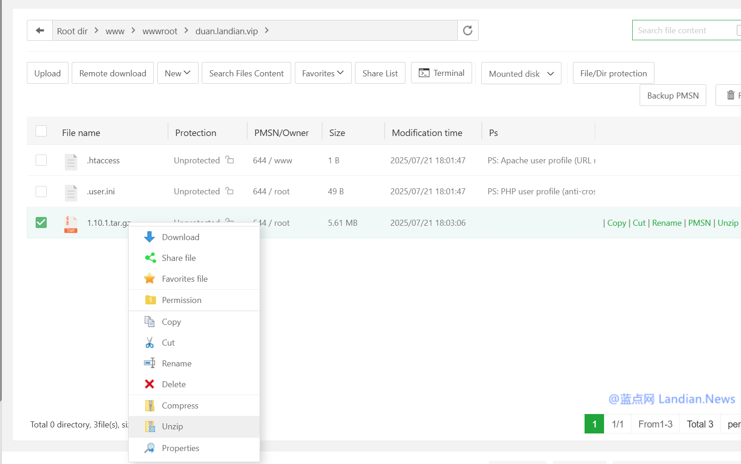Tick the checkbox for .htaccess file
741x464 pixels.
click(41, 160)
